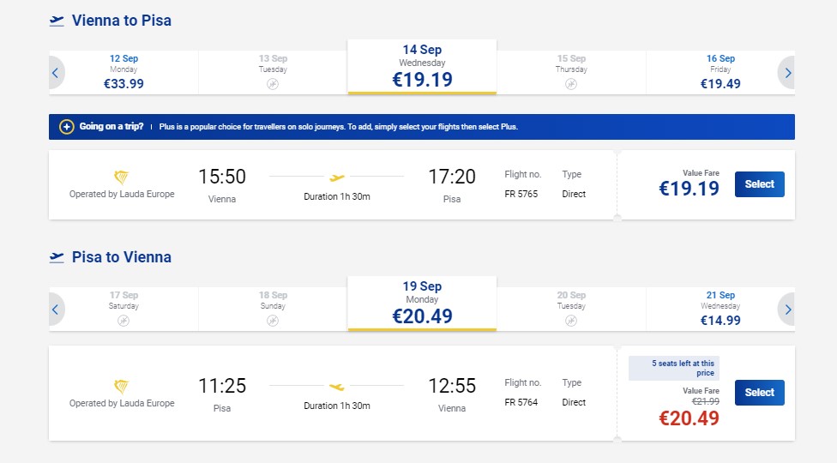Click the yellow plane icon on return flight
The image size is (837, 463).
(x=337, y=387)
